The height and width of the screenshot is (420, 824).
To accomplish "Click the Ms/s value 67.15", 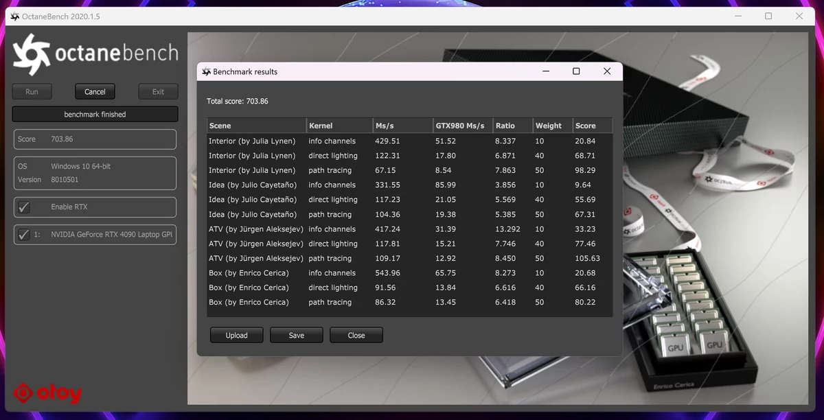I will 386,170.
